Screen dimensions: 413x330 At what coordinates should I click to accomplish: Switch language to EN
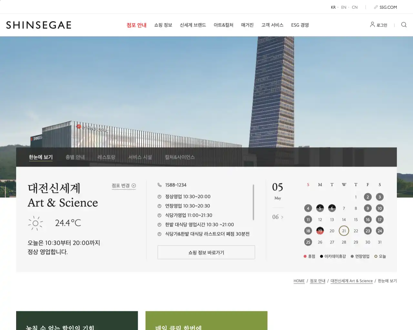point(344,7)
